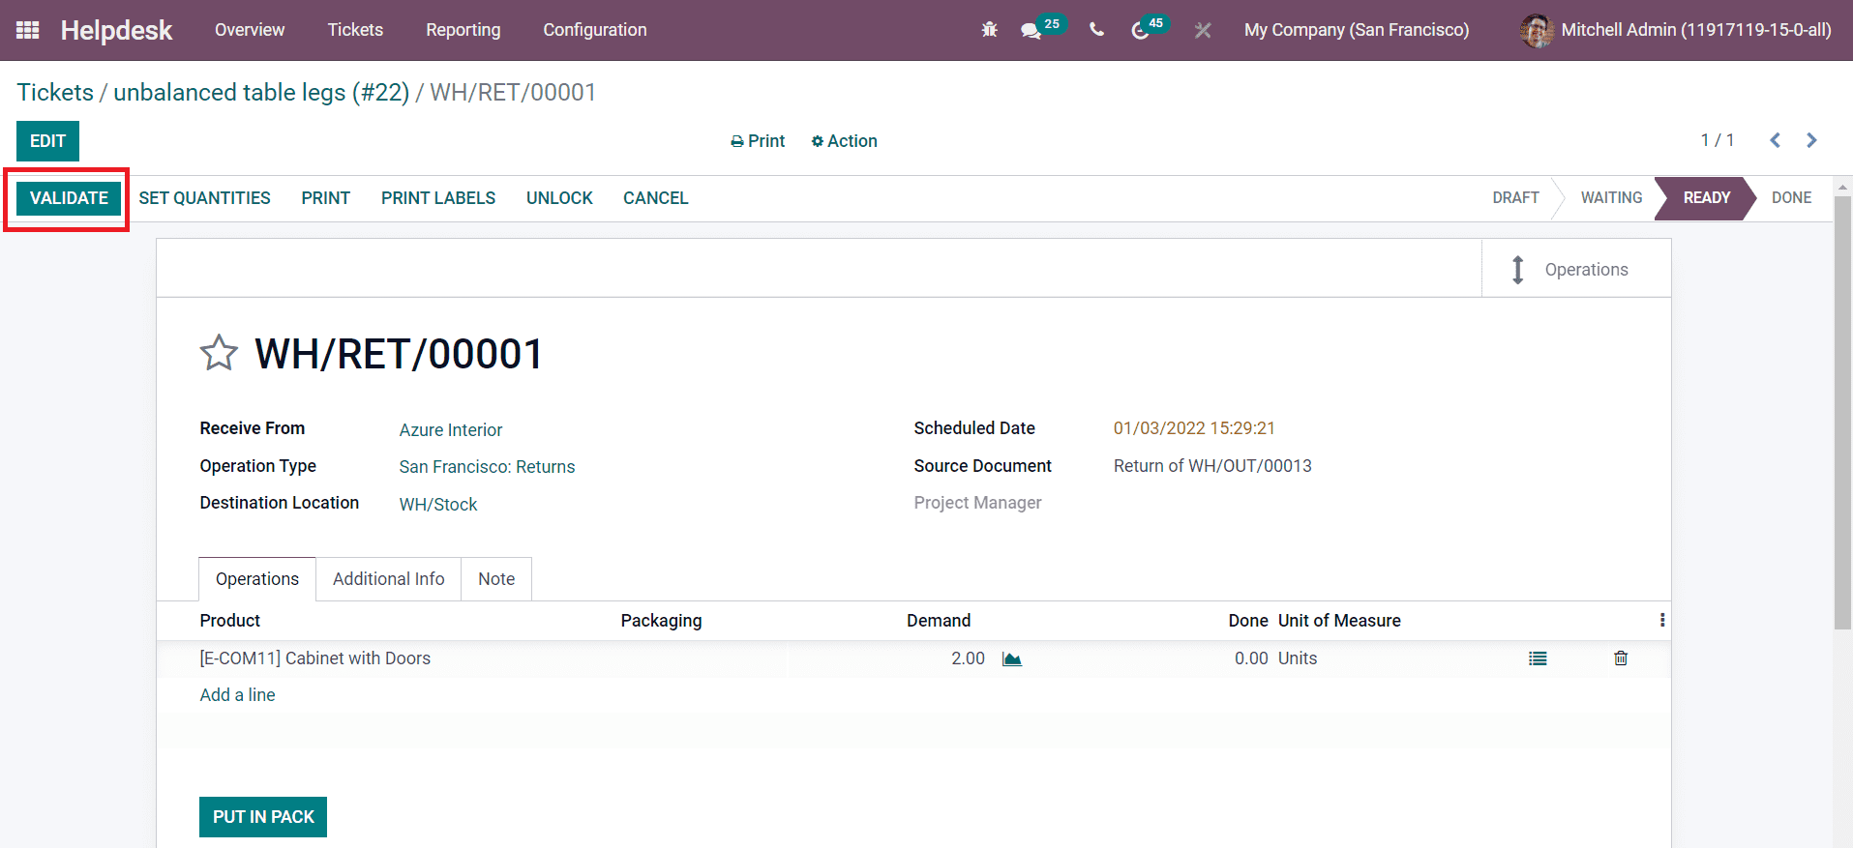Open the Operations smart button
Image resolution: width=1853 pixels, height=848 pixels.
(x=1576, y=269)
